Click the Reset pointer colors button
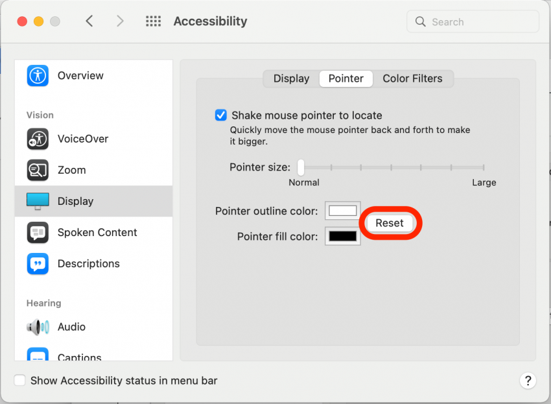Image resolution: width=551 pixels, height=404 pixels. [390, 223]
